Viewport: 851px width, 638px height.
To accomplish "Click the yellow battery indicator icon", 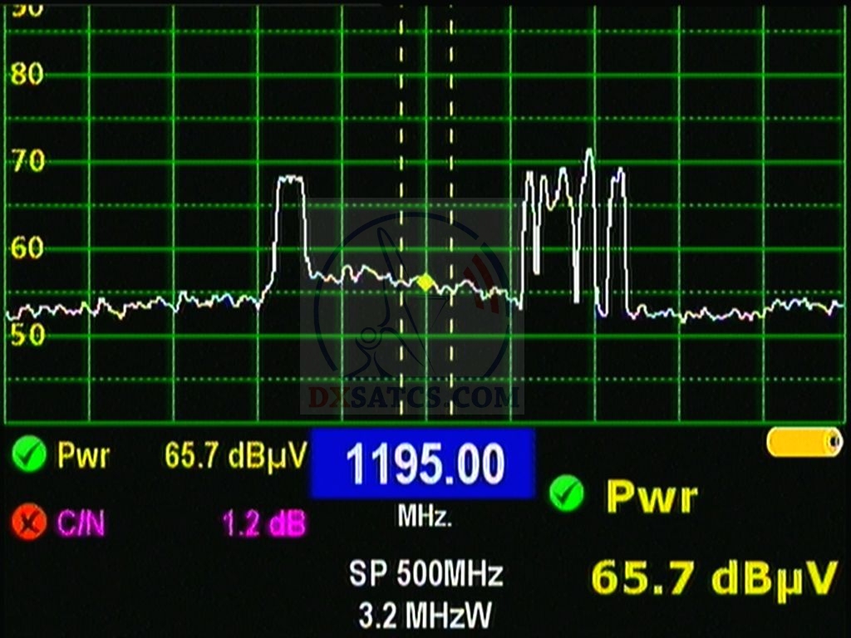I will pyautogui.click(x=804, y=442).
